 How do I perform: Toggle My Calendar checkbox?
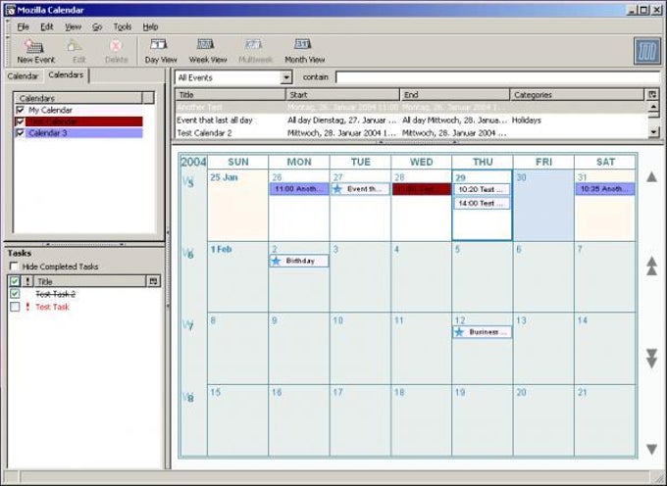point(20,110)
